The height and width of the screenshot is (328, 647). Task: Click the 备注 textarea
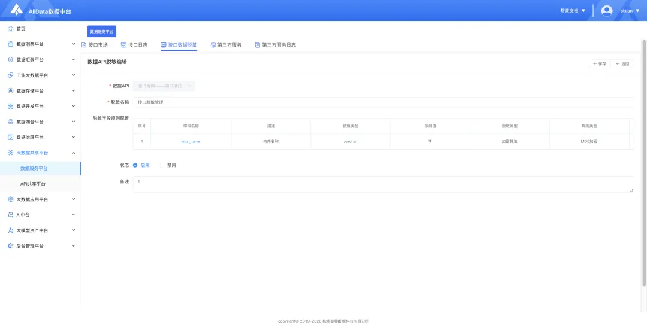383,184
